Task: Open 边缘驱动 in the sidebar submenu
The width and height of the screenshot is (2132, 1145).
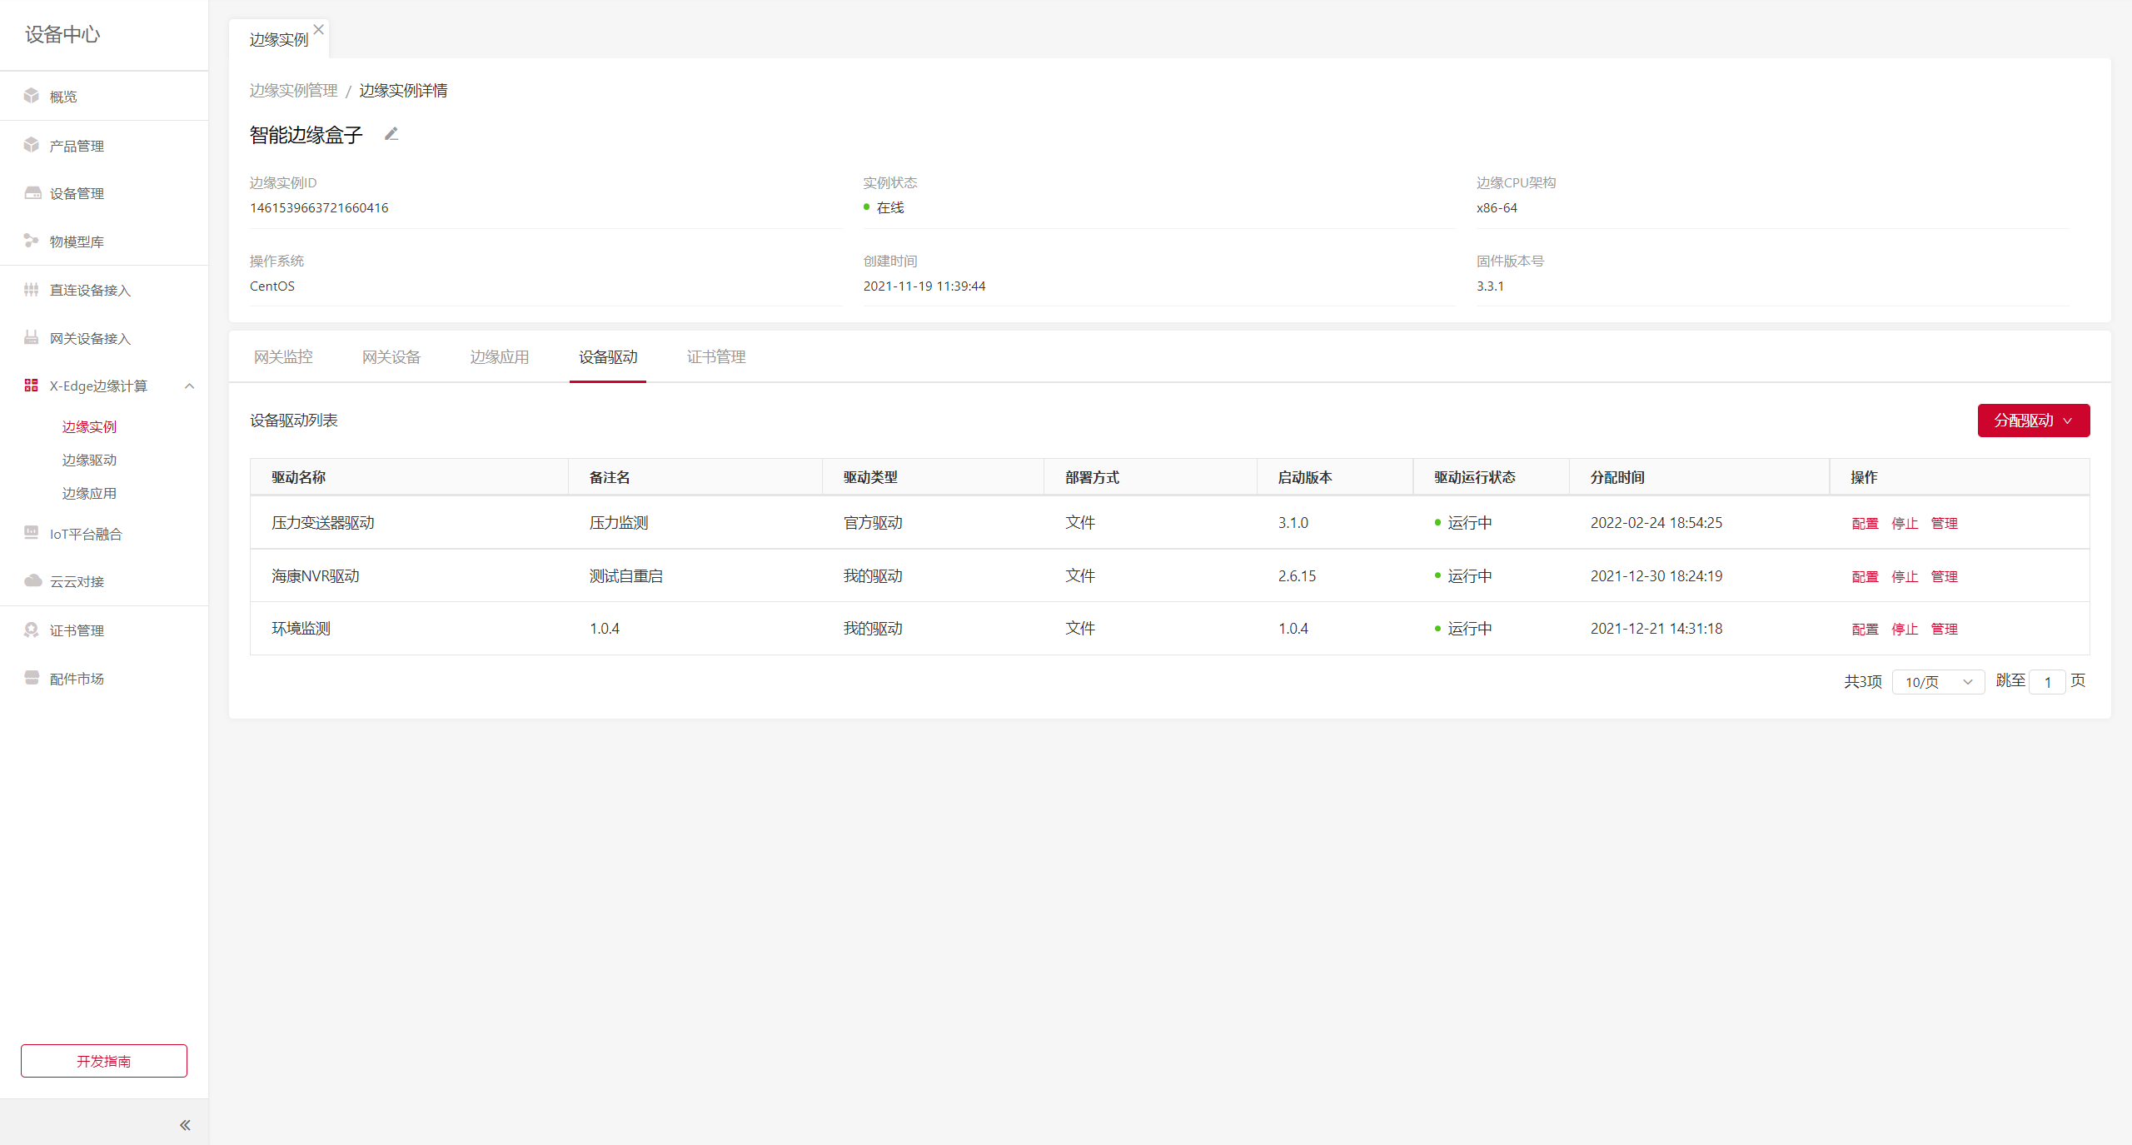Action: click(x=89, y=460)
